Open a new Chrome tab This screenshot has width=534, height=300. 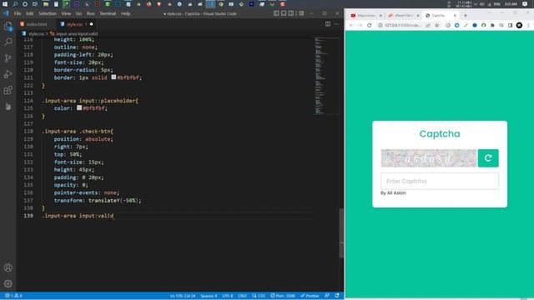[466, 16]
